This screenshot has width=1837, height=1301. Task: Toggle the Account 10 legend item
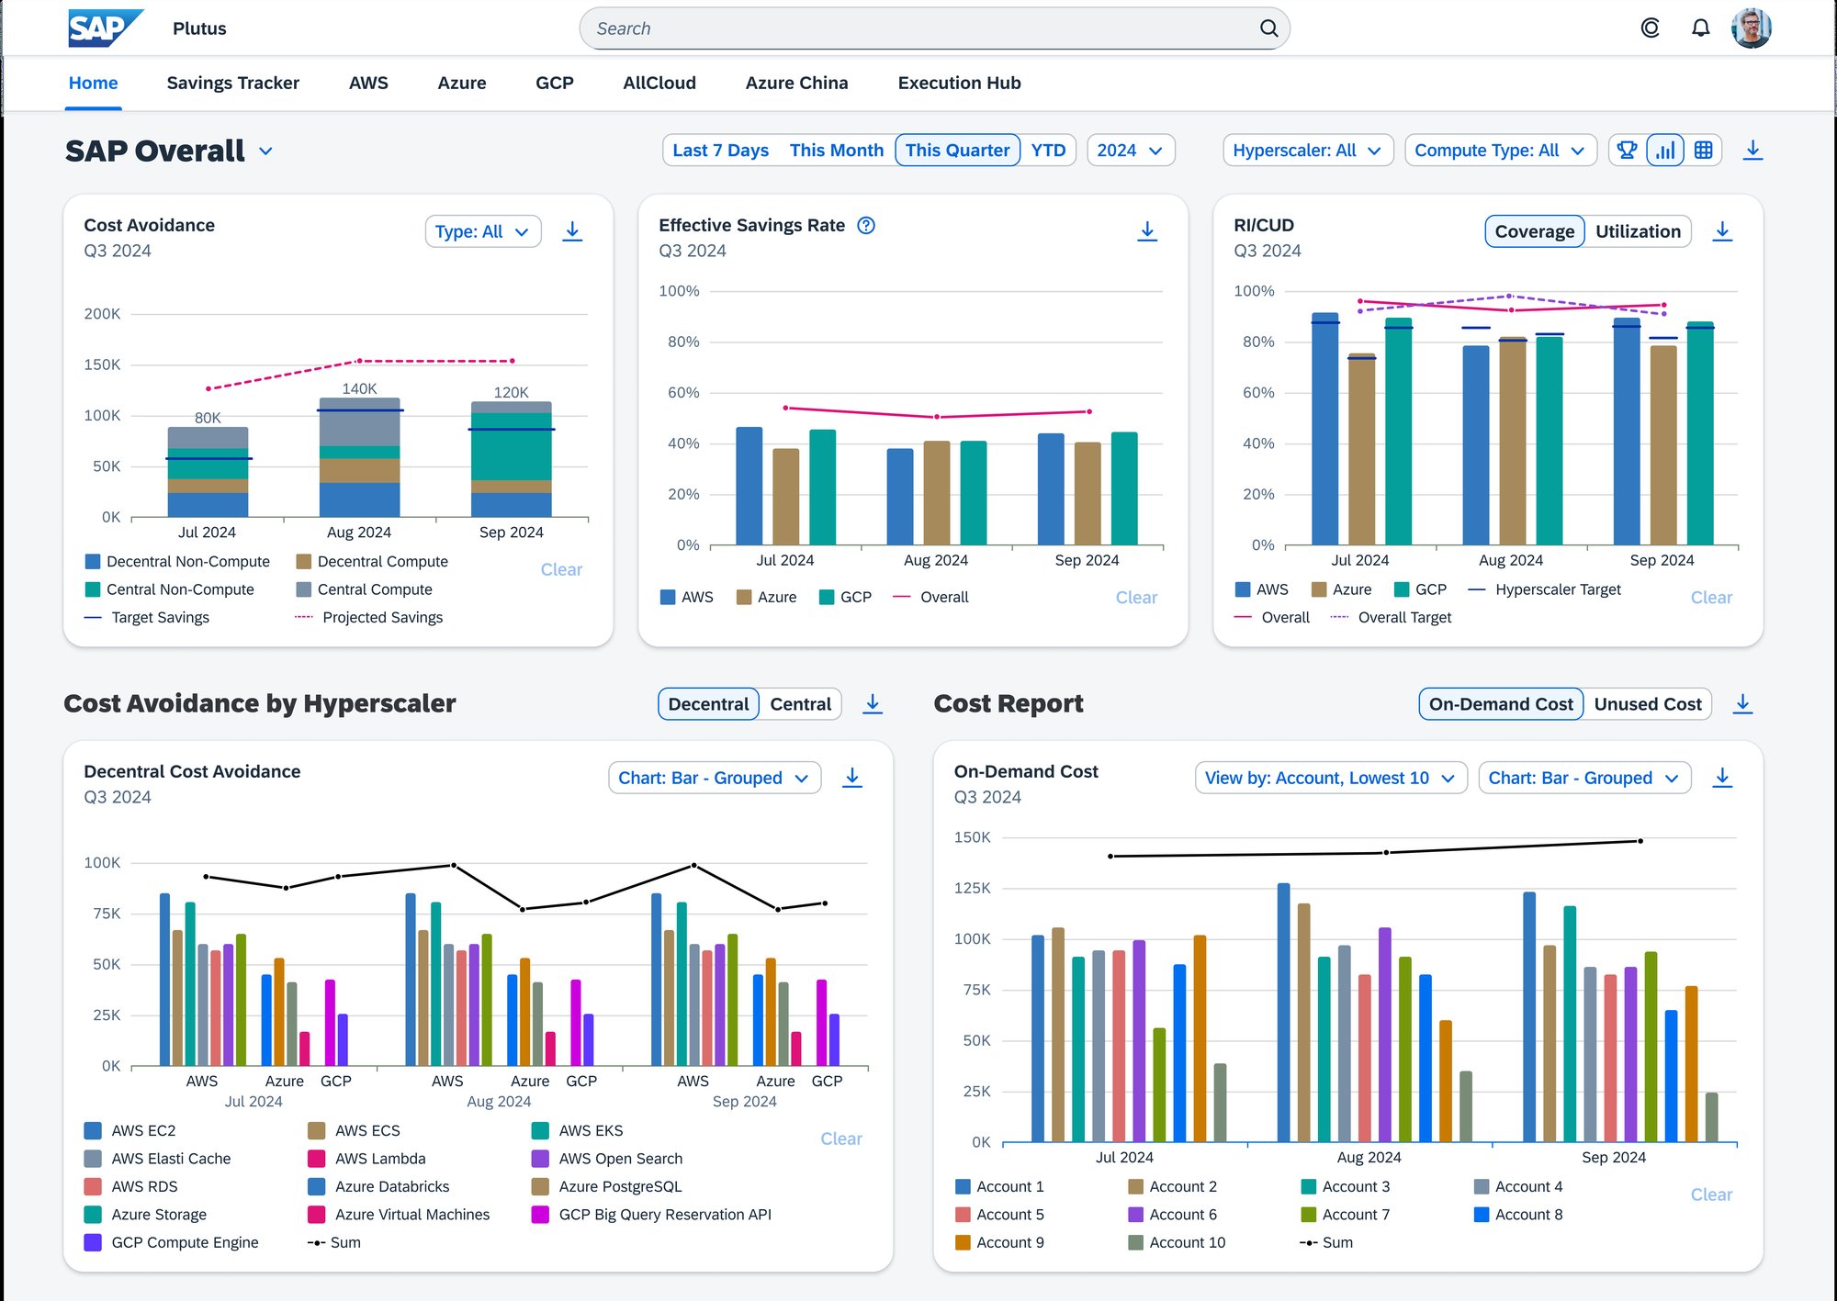point(1177,1242)
